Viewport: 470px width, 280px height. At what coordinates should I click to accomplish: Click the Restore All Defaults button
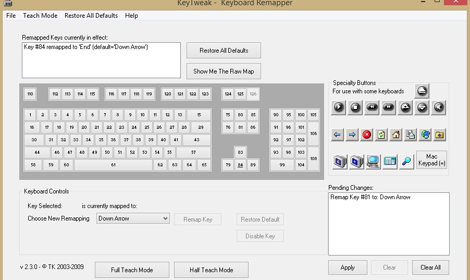(x=224, y=51)
